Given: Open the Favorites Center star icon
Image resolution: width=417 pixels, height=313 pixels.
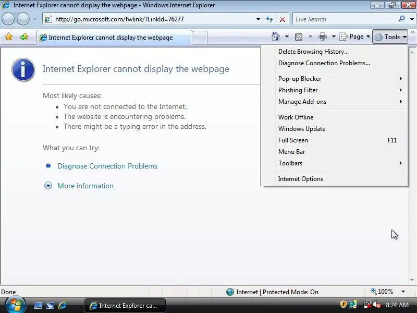Looking at the screenshot, I should [8, 37].
